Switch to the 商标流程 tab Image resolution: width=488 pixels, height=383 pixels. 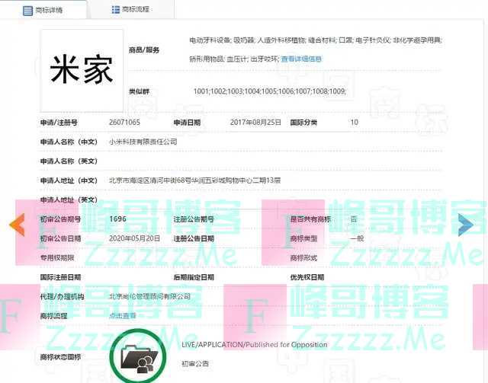pos(131,9)
